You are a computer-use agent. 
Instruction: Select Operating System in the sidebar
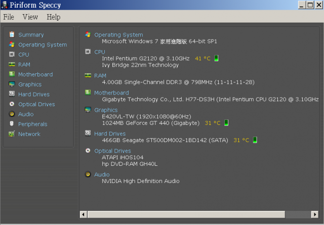pyautogui.click(x=43, y=44)
